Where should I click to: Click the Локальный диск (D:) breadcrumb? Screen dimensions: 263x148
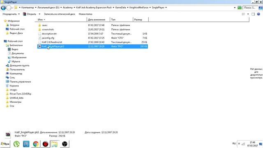48,7
